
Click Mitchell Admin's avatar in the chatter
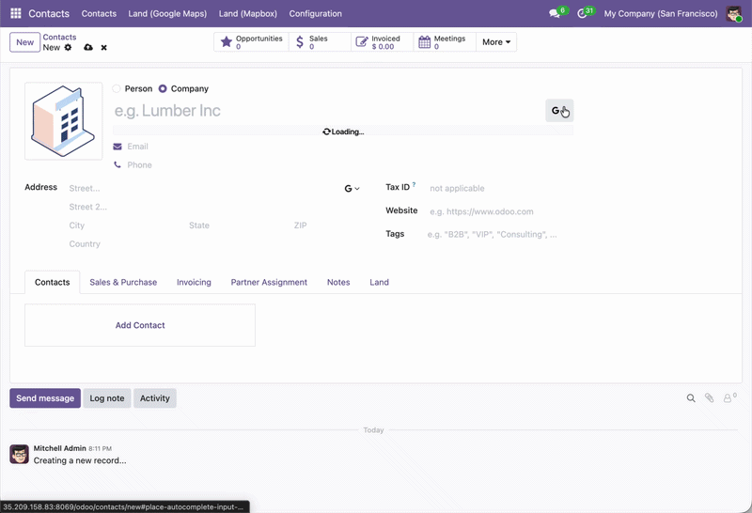(x=19, y=454)
